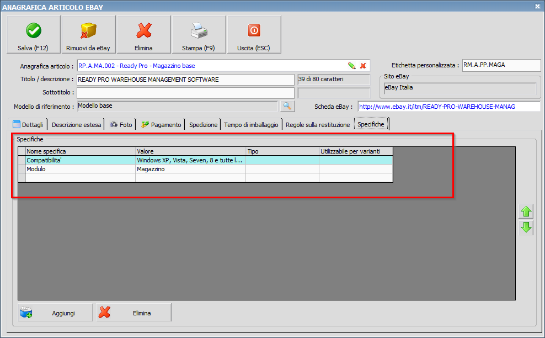Switch to the Pagamento tab
The image size is (545, 338).
(161, 124)
